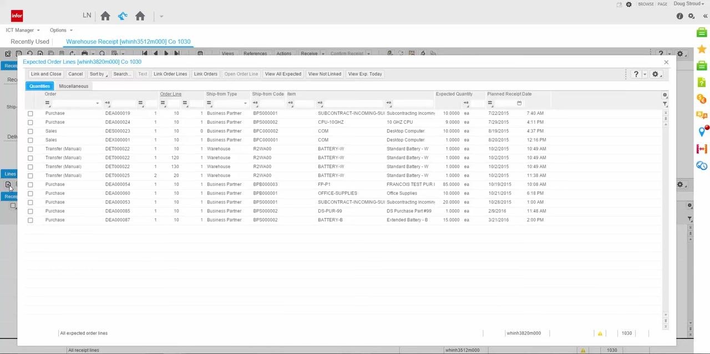
Task: Select the Warehouse Receipt [whinh3512m000] tab
Action: pos(128,42)
